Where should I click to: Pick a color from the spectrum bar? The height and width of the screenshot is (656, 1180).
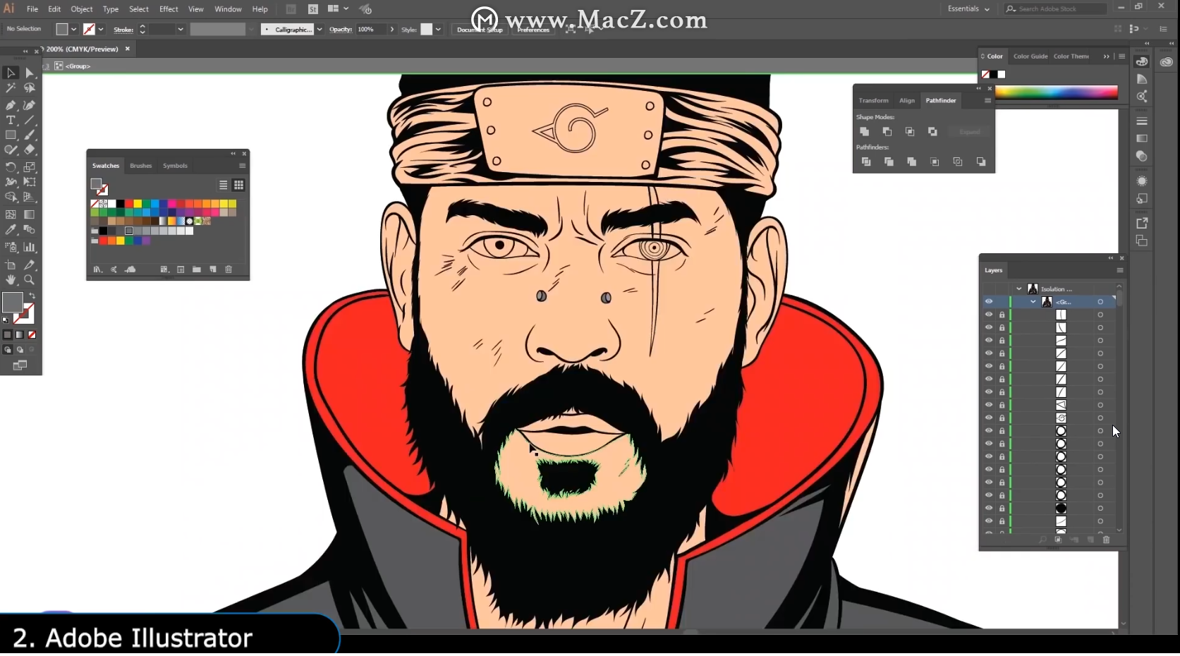(1056, 92)
